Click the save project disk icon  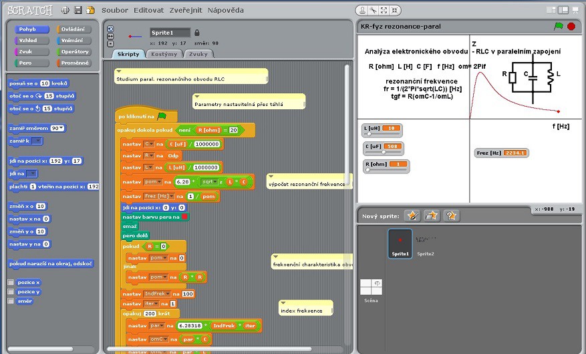[x=78, y=11]
